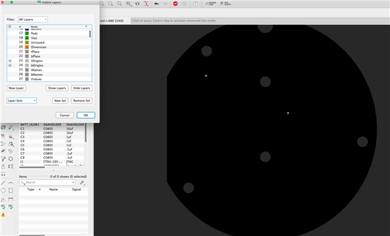Select the Dimension measure tool
390x236 pixels.
(11, 199)
